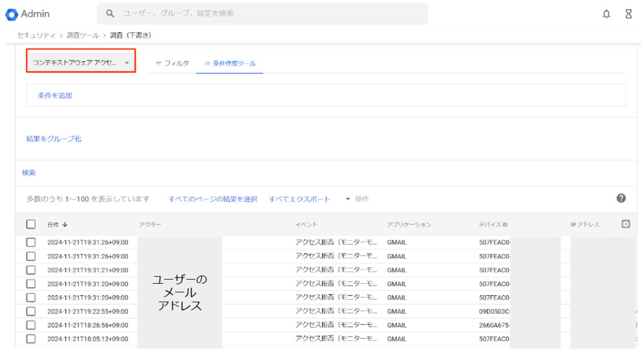This screenshot has width=644, height=352.
Task: Click the search magnifier icon
Action: [110, 14]
